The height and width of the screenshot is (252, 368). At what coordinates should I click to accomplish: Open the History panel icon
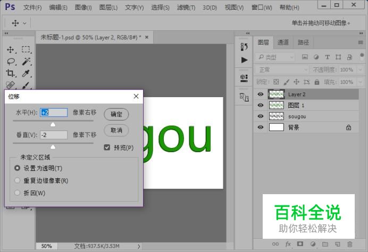pos(244,47)
